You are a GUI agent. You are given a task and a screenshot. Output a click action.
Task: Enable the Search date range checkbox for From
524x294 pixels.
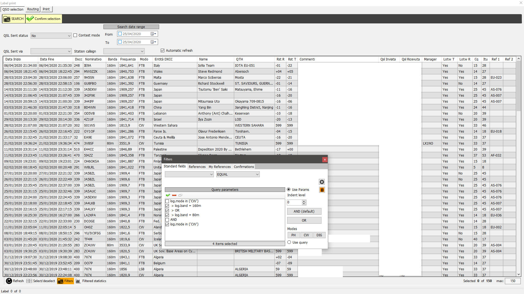120,34
